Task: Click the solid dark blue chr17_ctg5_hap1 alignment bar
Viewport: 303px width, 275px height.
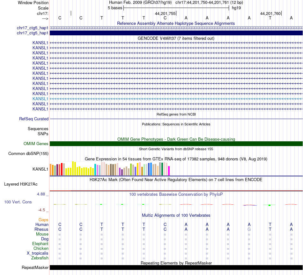Action: [176, 33]
